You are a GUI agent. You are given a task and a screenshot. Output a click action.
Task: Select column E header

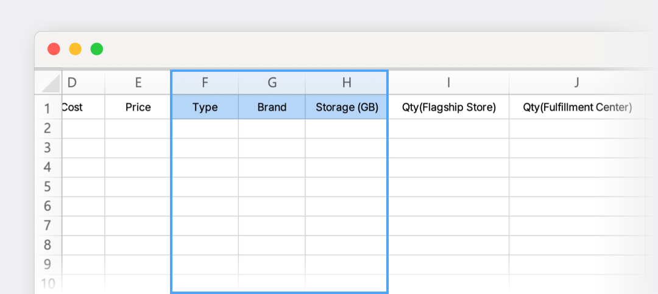coord(138,83)
